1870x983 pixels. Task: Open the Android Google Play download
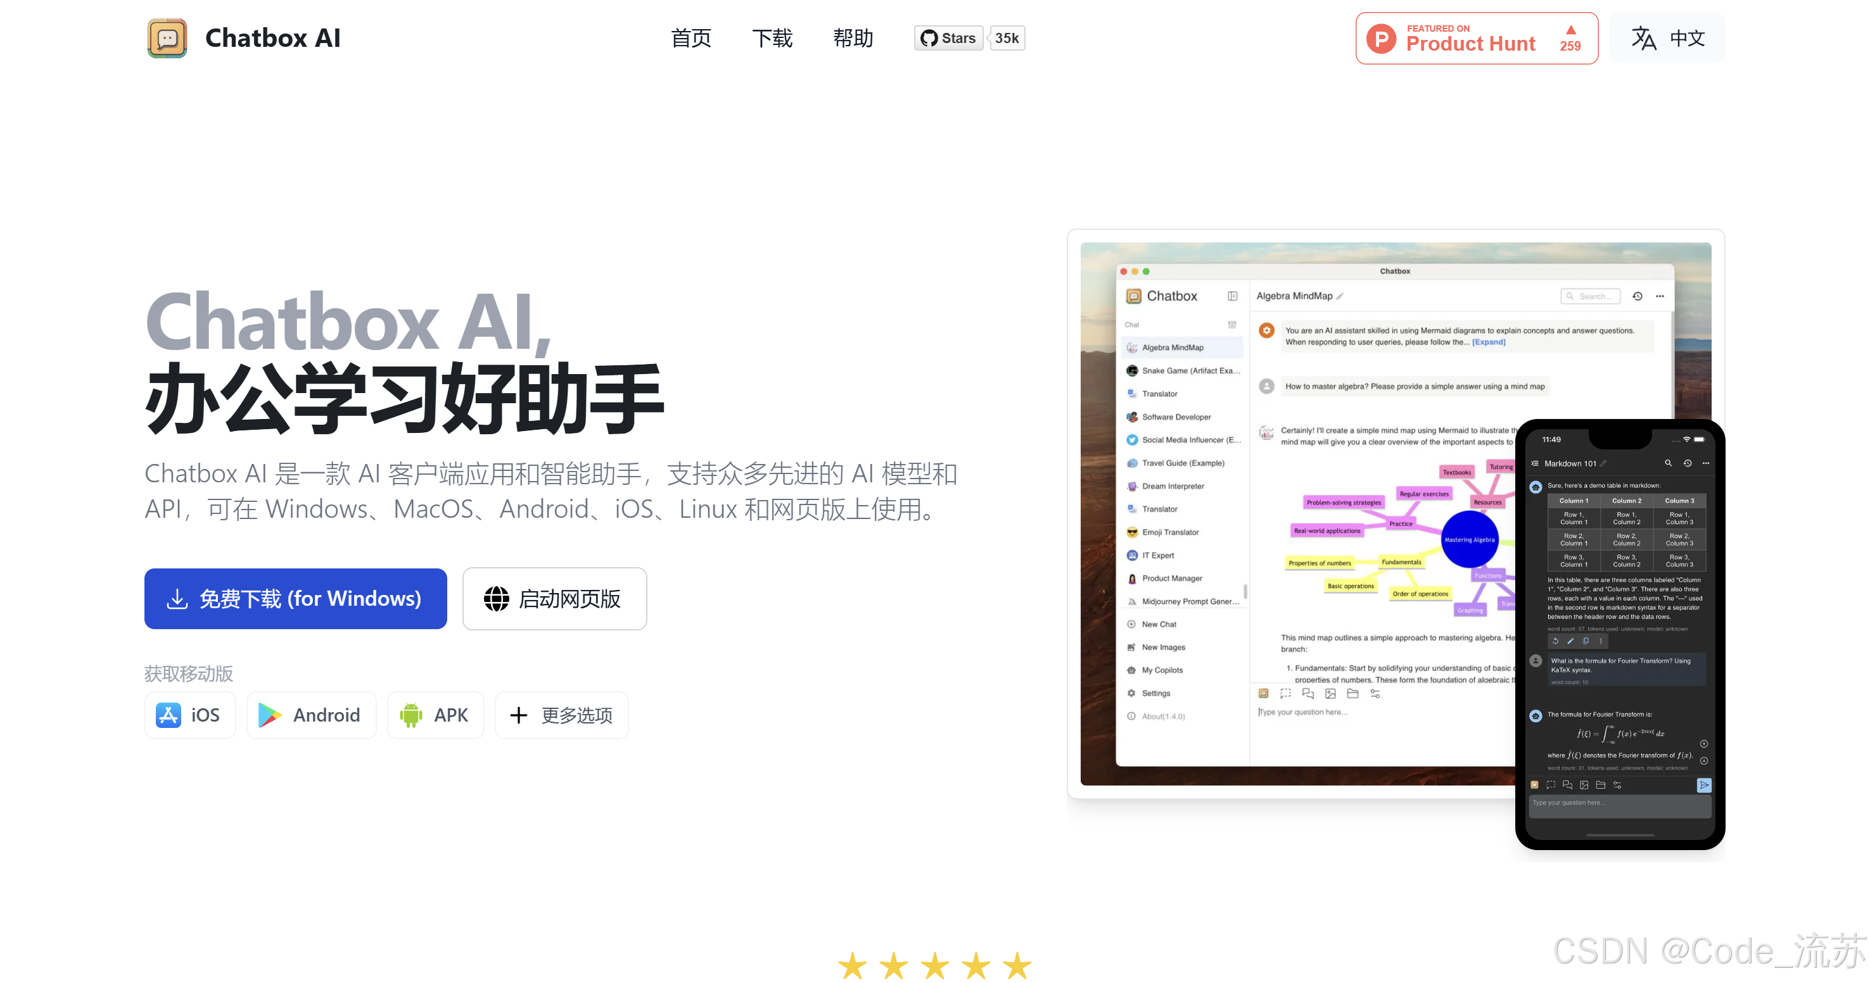tap(310, 715)
